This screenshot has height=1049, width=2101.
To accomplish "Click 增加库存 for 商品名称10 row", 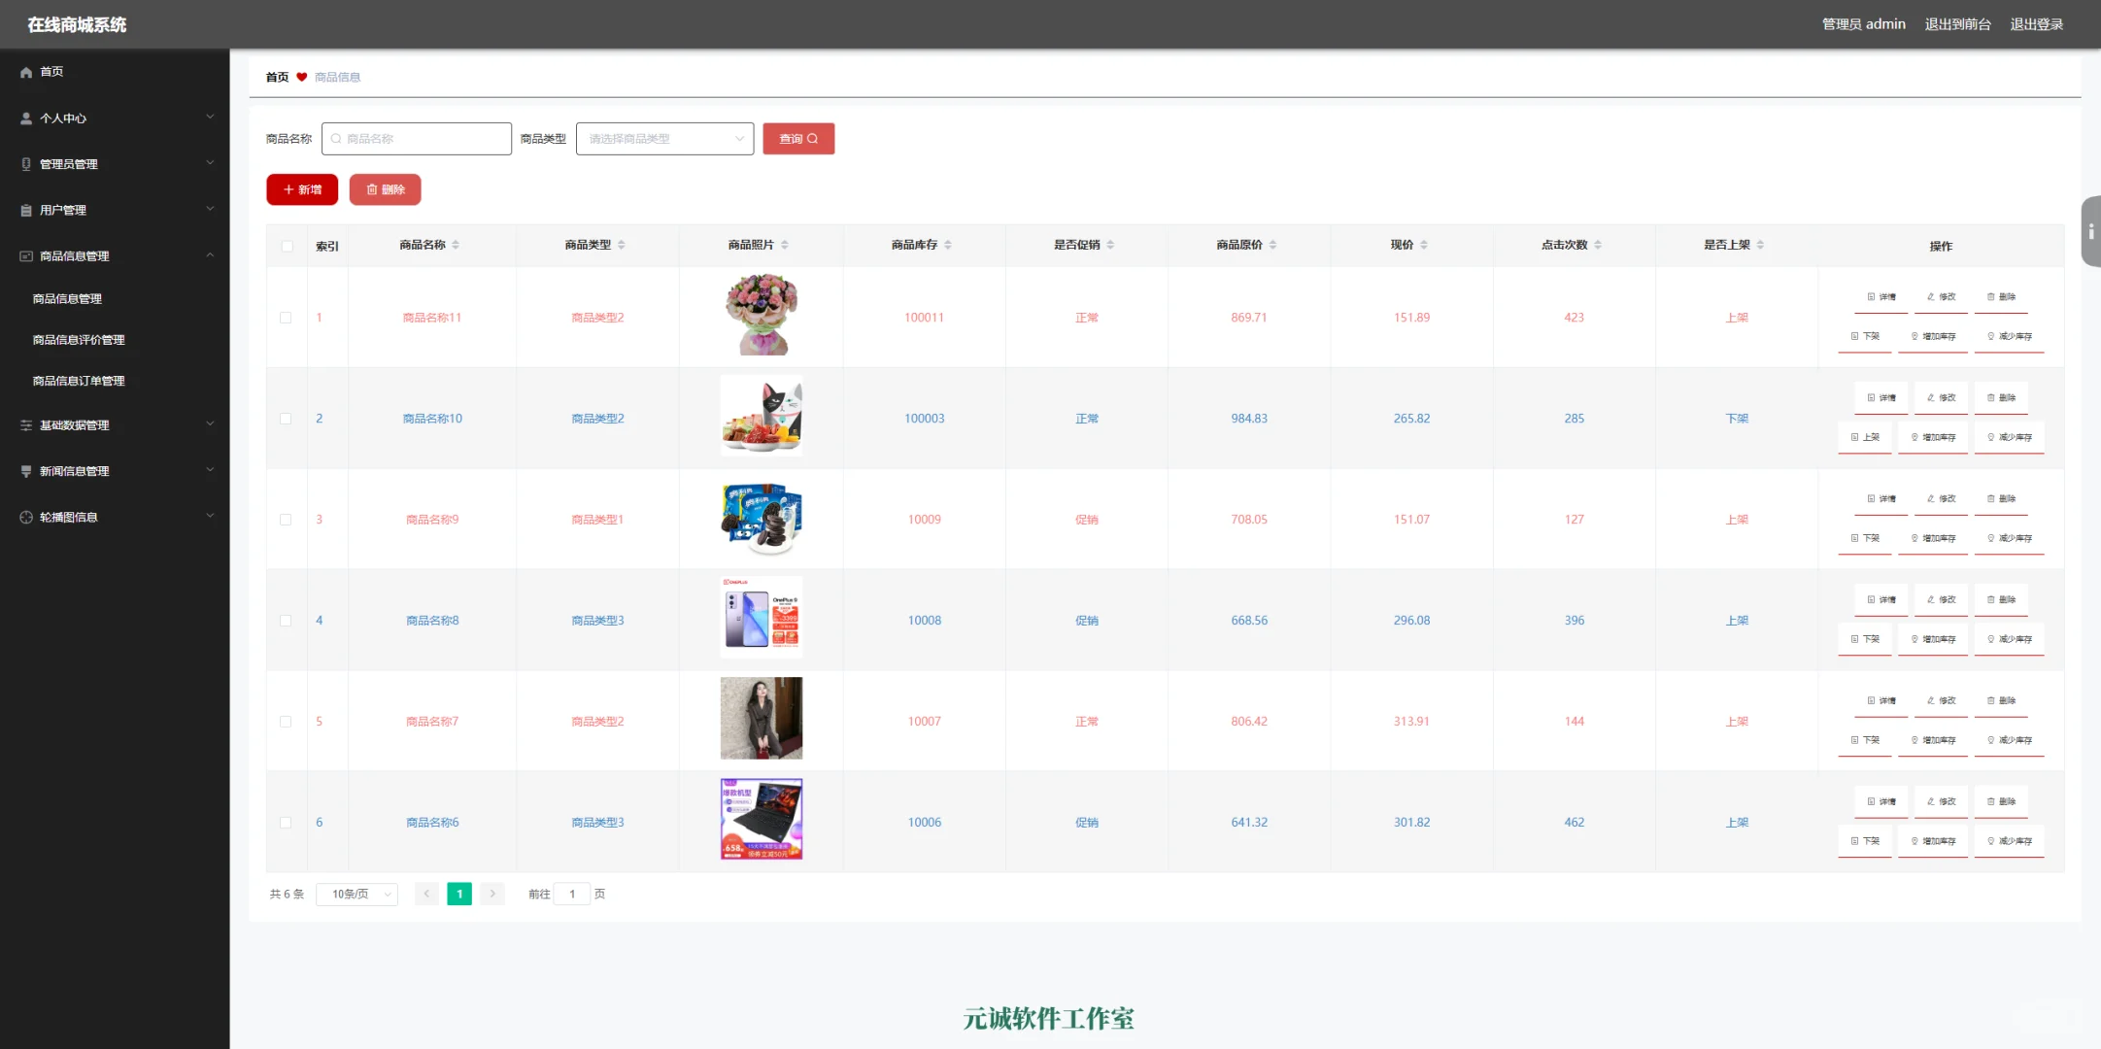I will [x=1933, y=438].
